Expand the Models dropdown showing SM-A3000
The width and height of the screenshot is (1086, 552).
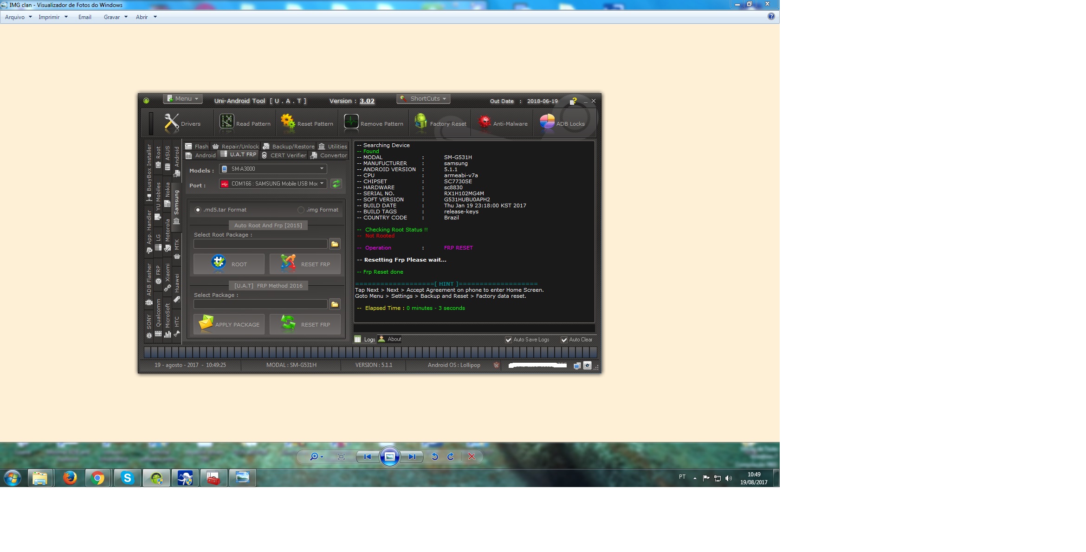point(273,169)
